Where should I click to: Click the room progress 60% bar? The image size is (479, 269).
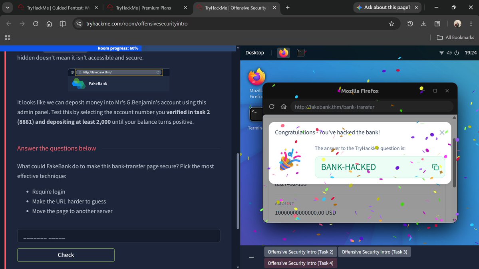tap(118, 48)
